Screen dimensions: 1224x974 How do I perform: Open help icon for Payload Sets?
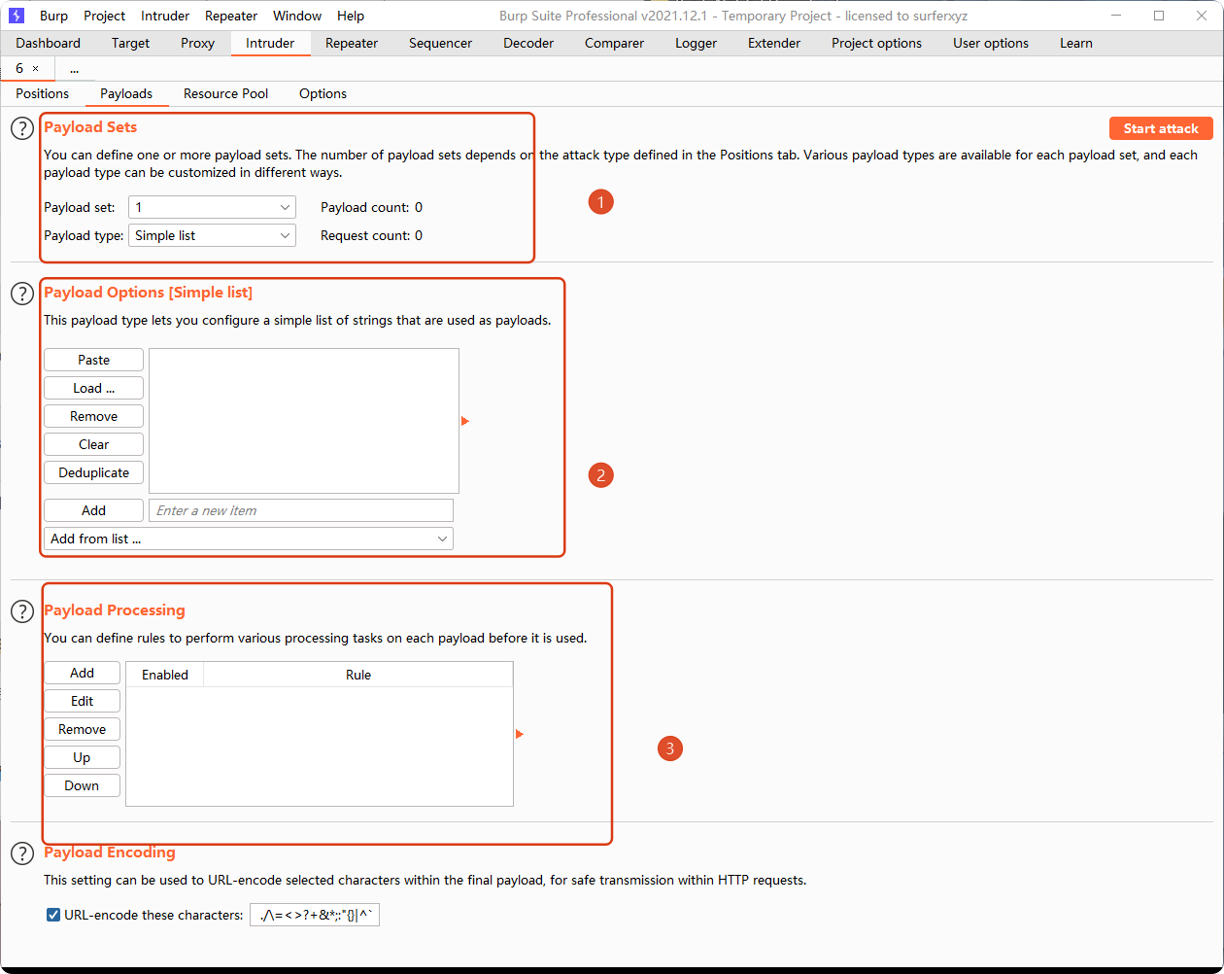(x=22, y=128)
